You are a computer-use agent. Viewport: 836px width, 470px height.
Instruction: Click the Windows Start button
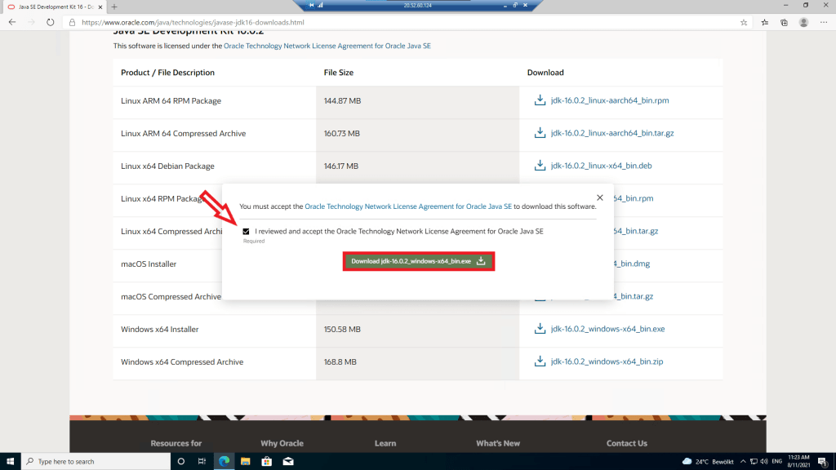tap(11, 461)
